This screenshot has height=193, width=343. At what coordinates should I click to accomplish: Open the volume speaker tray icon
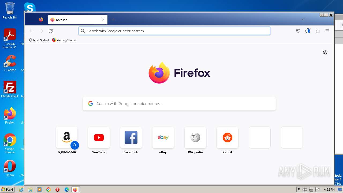pos(305,190)
